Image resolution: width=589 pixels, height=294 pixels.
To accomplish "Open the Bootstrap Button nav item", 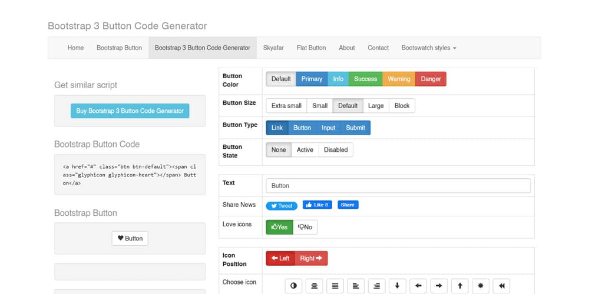I will [x=119, y=48].
